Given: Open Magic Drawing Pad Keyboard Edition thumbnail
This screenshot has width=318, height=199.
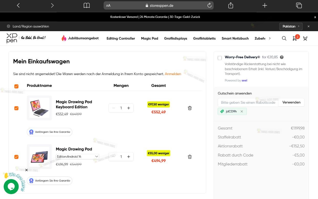Looking at the screenshot, I should [x=39, y=108].
